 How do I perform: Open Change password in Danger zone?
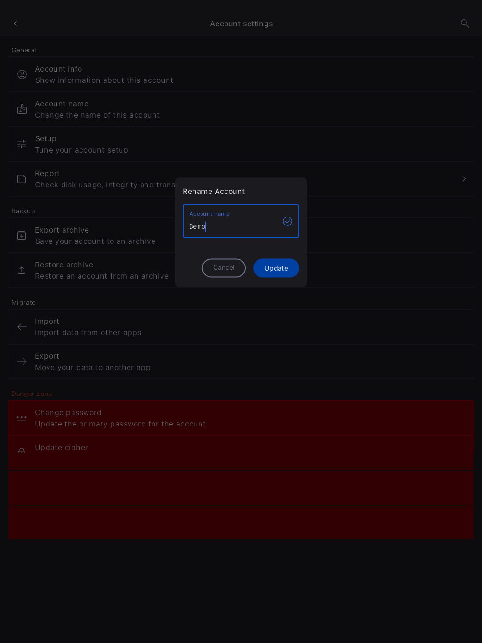(241, 418)
